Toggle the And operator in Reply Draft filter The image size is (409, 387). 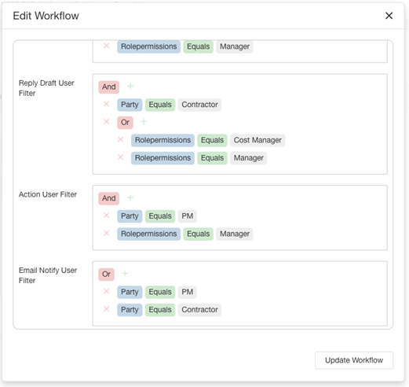coord(109,87)
